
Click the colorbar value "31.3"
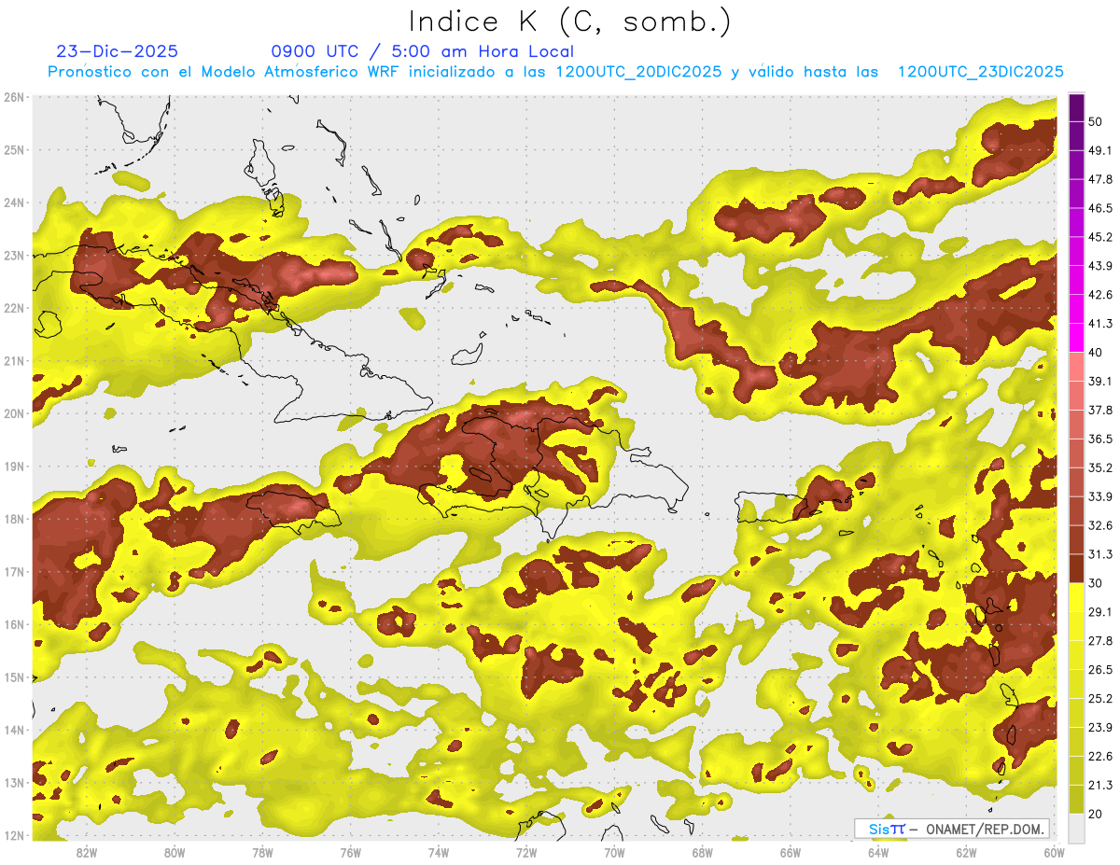point(1100,554)
